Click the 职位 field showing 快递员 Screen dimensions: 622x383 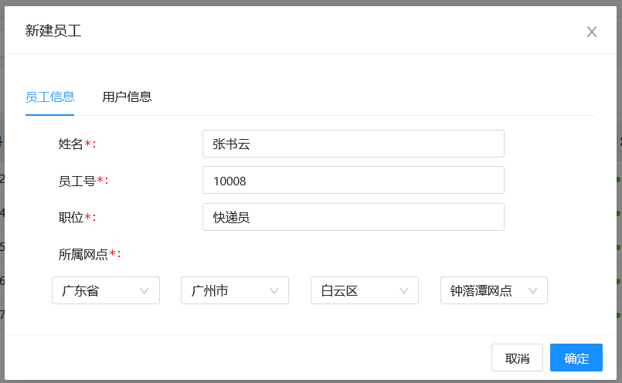[353, 217]
